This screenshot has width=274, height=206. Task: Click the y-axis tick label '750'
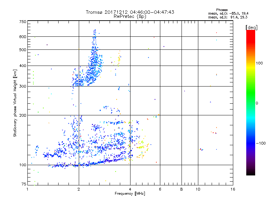tap(23, 22)
